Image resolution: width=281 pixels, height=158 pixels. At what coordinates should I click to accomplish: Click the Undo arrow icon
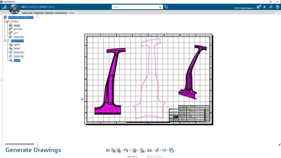(126, 150)
